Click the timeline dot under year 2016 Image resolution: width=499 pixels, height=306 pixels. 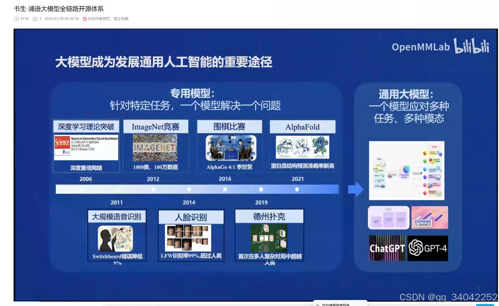[x=225, y=189]
